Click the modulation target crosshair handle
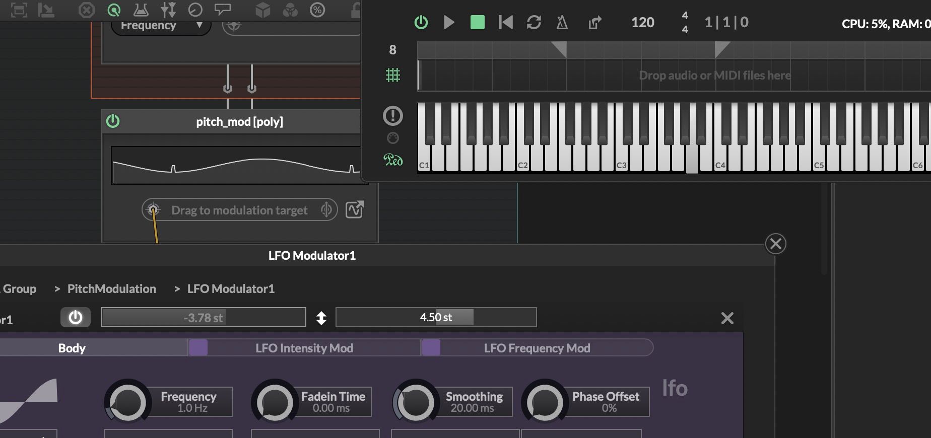This screenshot has height=438, width=931. point(153,209)
